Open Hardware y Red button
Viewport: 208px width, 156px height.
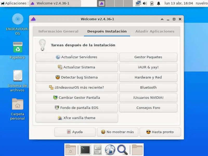148,77
